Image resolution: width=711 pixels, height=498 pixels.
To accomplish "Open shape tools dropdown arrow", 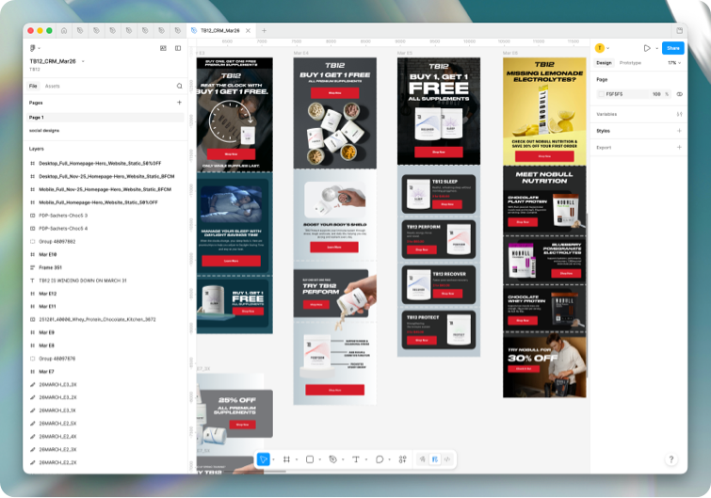I will pos(319,460).
